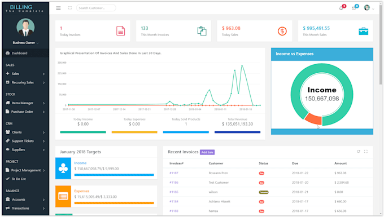Expand the Clients submenu chevron
Screen dimensions: 384x217
pos(43,132)
